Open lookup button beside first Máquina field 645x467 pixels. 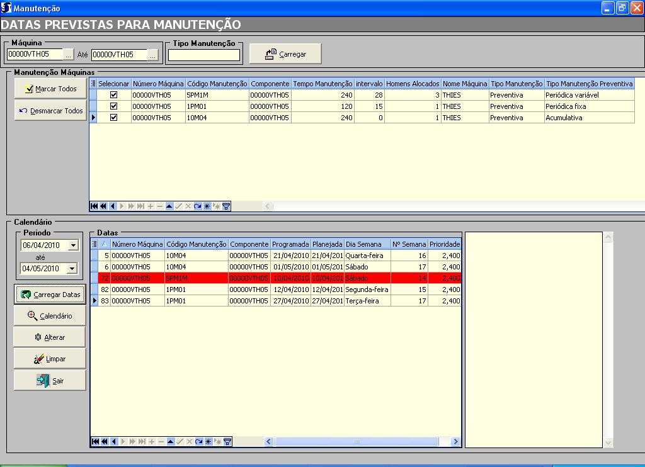click(69, 55)
